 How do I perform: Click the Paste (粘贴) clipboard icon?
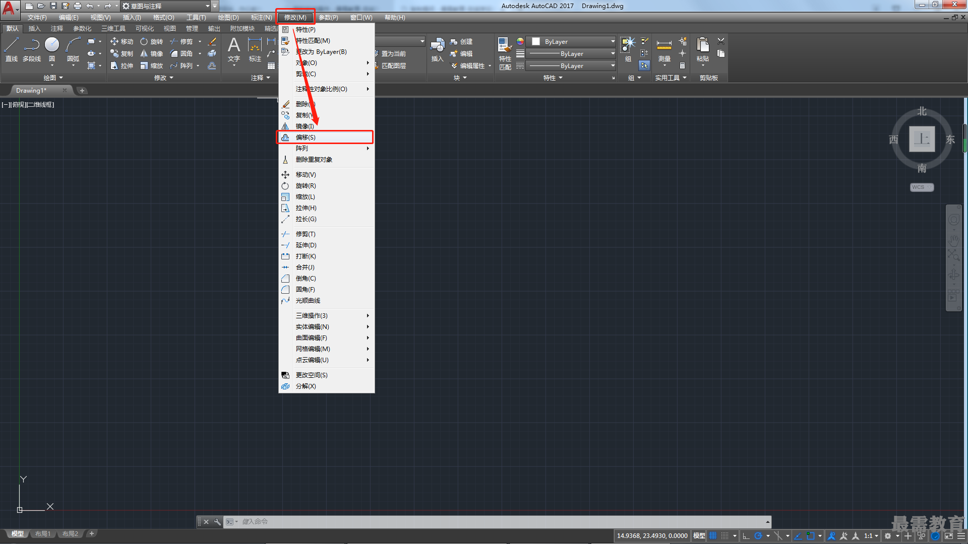pyautogui.click(x=702, y=49)
